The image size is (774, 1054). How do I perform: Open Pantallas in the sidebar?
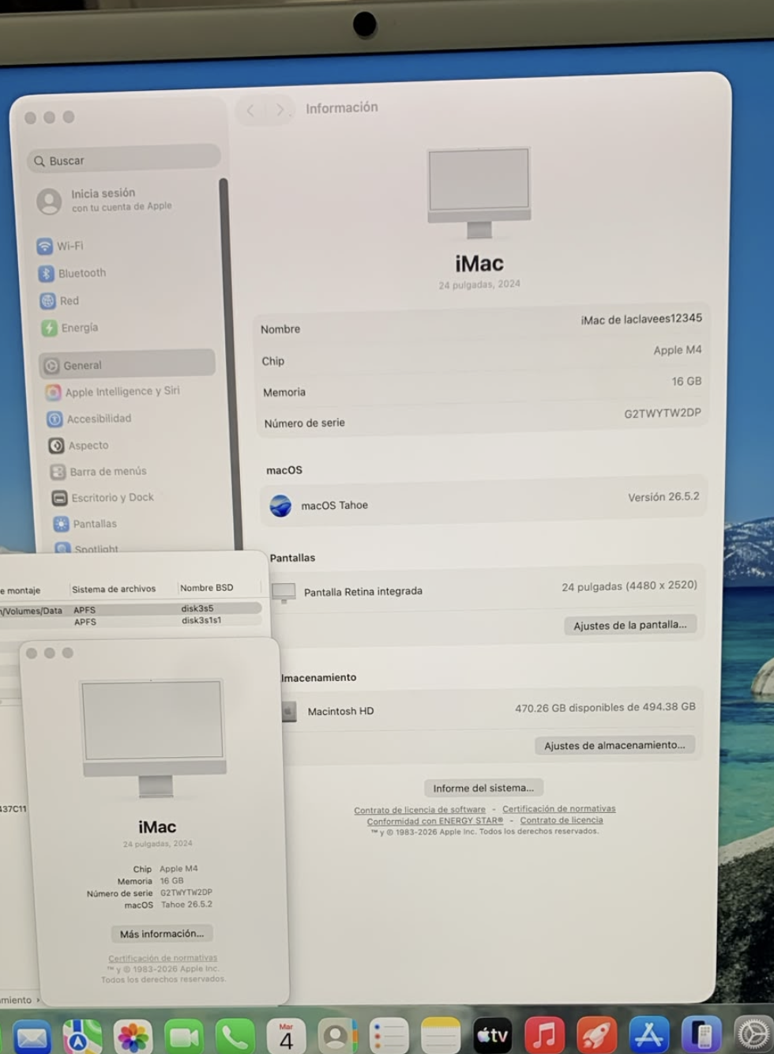pos(85,523)
